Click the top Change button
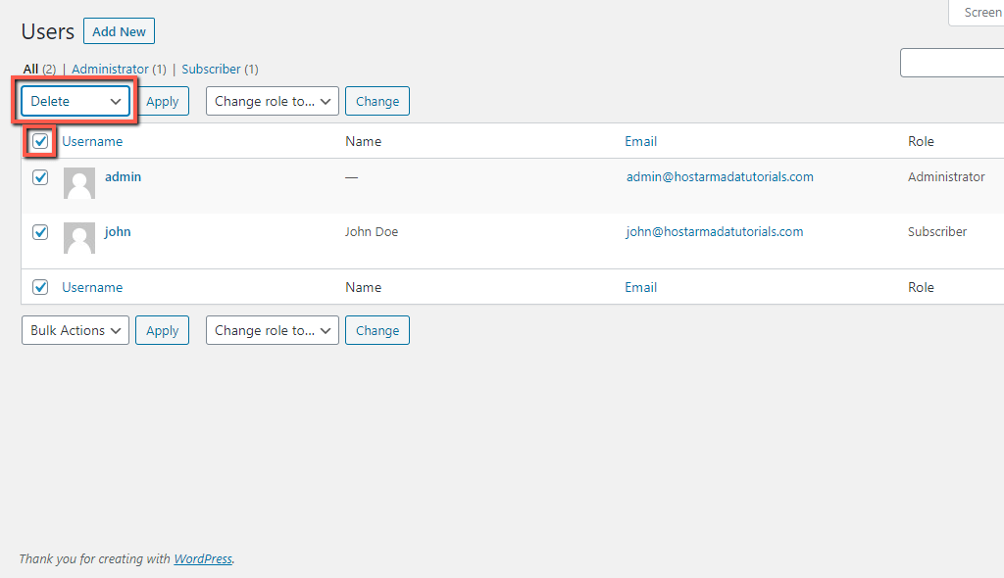Screen dimensions: 1004x578 (377, 101)
